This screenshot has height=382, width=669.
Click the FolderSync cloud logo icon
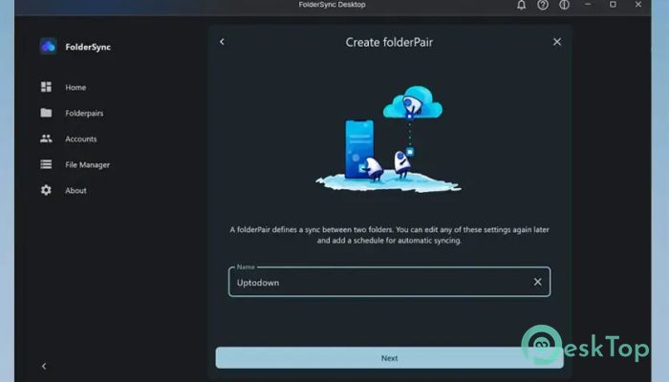(48, 46)
